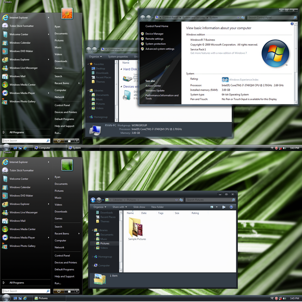Click Internet Explorer quick launch beside Computer taskbar button

(x=25, y=148)
